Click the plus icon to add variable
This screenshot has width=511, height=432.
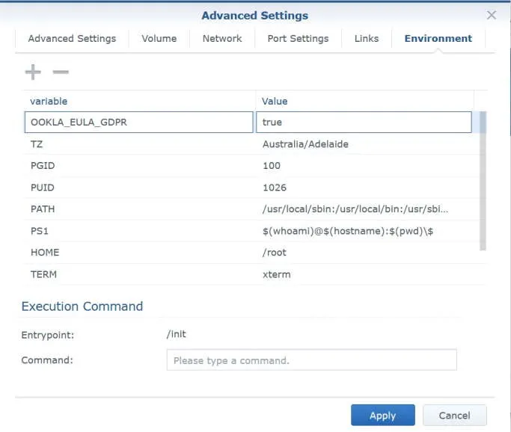click(x=33, y=72)
